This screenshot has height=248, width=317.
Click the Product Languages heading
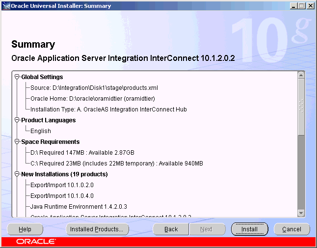click(49, 120)
